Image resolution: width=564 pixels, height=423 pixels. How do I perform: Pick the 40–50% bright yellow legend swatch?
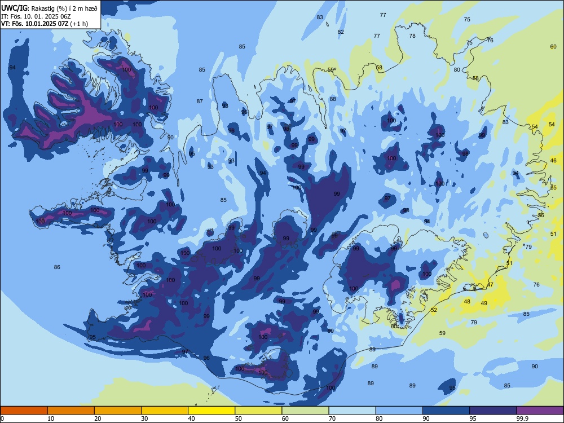point(211,411)
